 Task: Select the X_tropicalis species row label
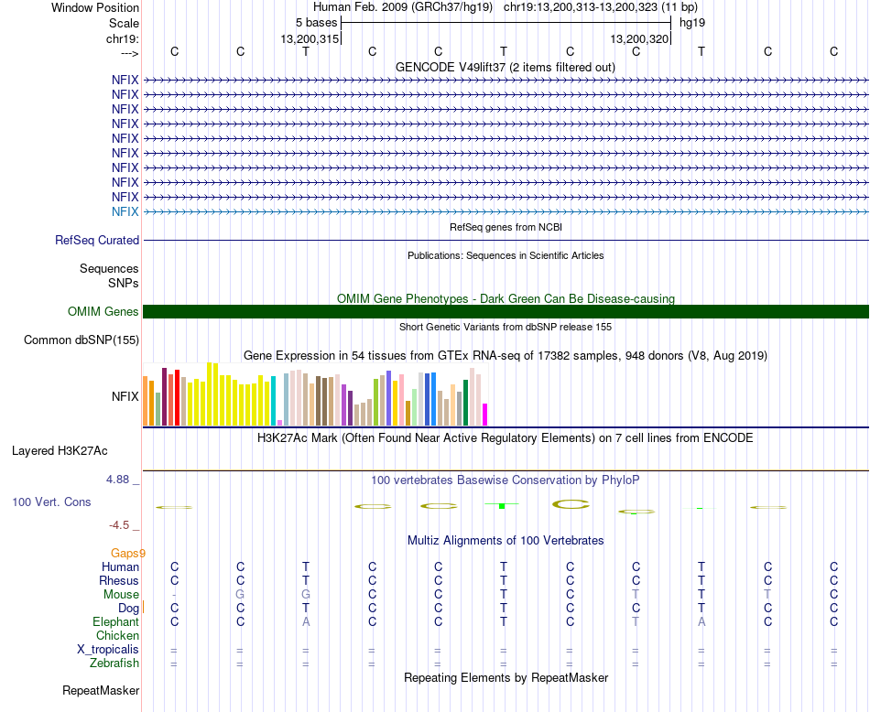[x=108, y=650]
